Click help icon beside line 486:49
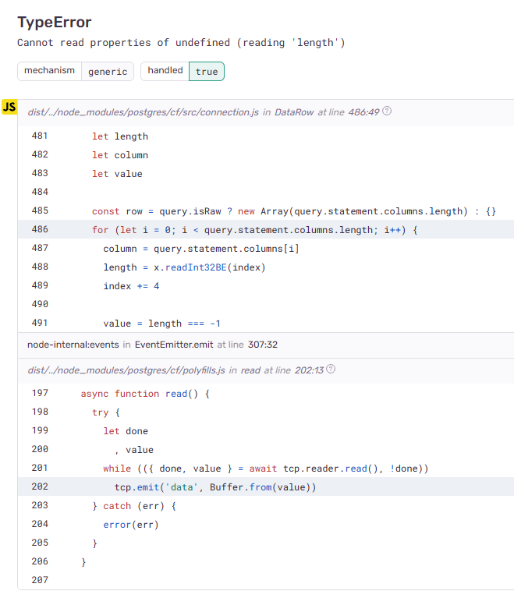 (x=387, y=111)
